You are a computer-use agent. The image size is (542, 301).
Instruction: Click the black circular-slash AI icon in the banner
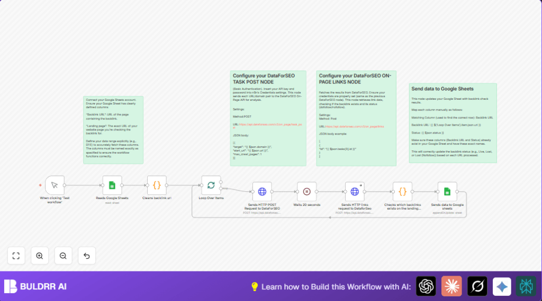(477, 286)
